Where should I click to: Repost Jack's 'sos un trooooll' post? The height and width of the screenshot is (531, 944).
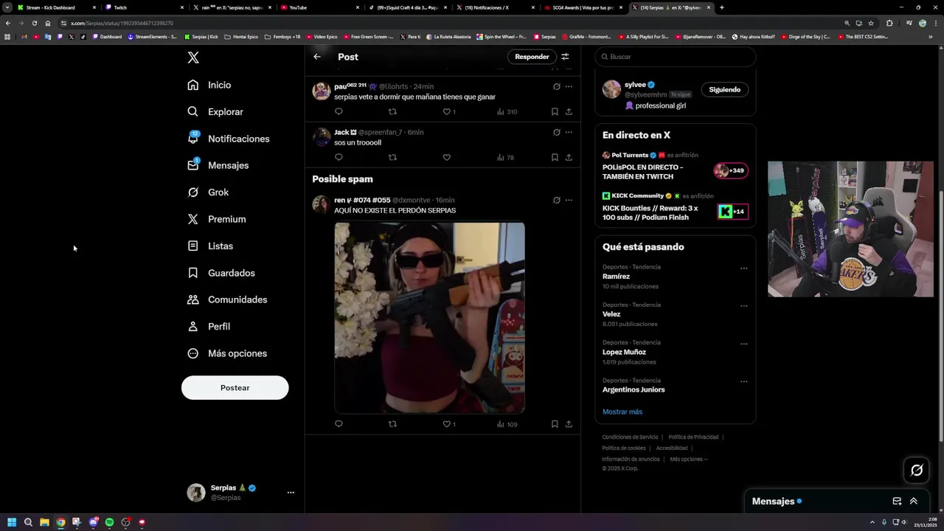click(x=392, y=157)
